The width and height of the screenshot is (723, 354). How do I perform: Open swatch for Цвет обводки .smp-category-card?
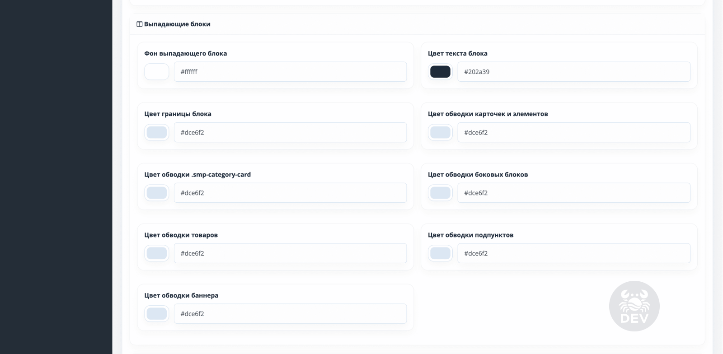(x=157, y=193)
